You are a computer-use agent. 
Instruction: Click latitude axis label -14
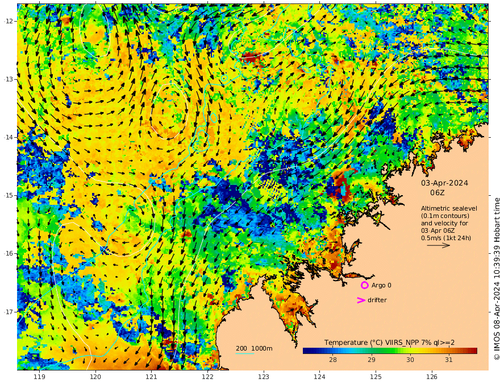coord(7,137)
